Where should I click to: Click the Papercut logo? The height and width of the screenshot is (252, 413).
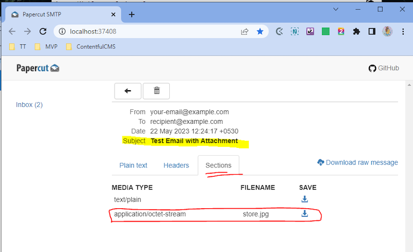coord(38,68)
